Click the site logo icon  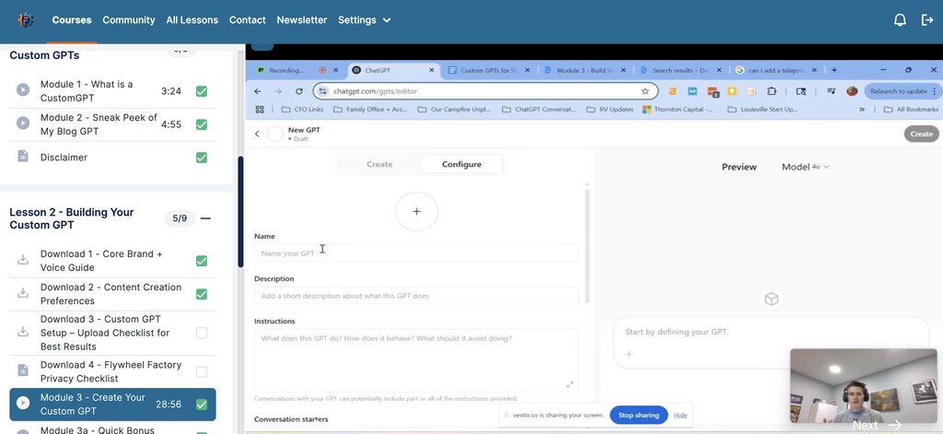(x=26, y=20)
